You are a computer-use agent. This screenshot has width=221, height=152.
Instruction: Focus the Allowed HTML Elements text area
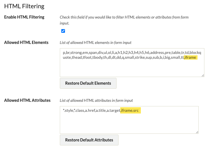pos(132,62)
